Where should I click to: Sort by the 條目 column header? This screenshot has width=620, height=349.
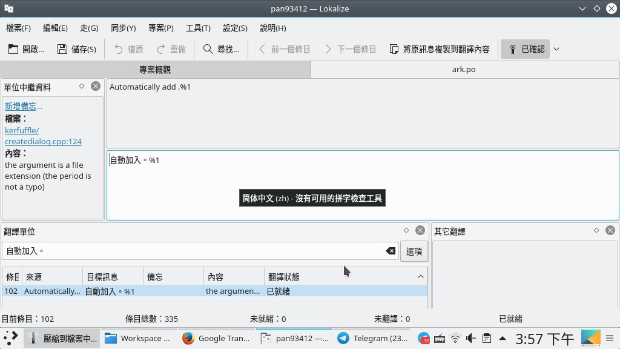tap(12, 277)
